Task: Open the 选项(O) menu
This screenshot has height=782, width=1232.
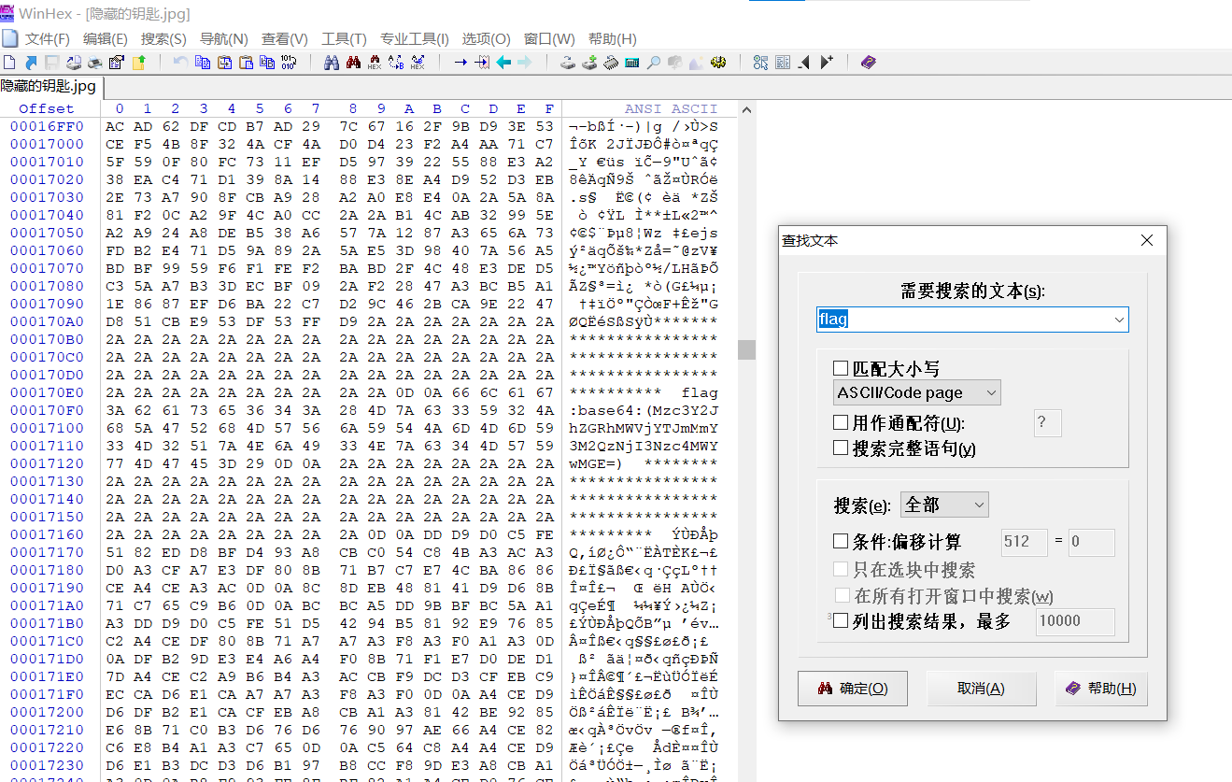Action: 486,39
